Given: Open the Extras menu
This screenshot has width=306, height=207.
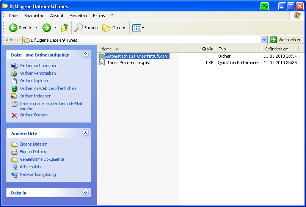Looking at the screenshot, I should (99, 16).
